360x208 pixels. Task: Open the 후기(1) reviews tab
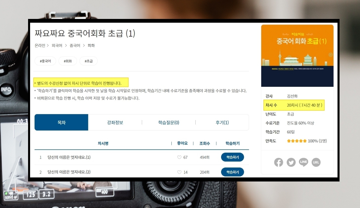222,122
